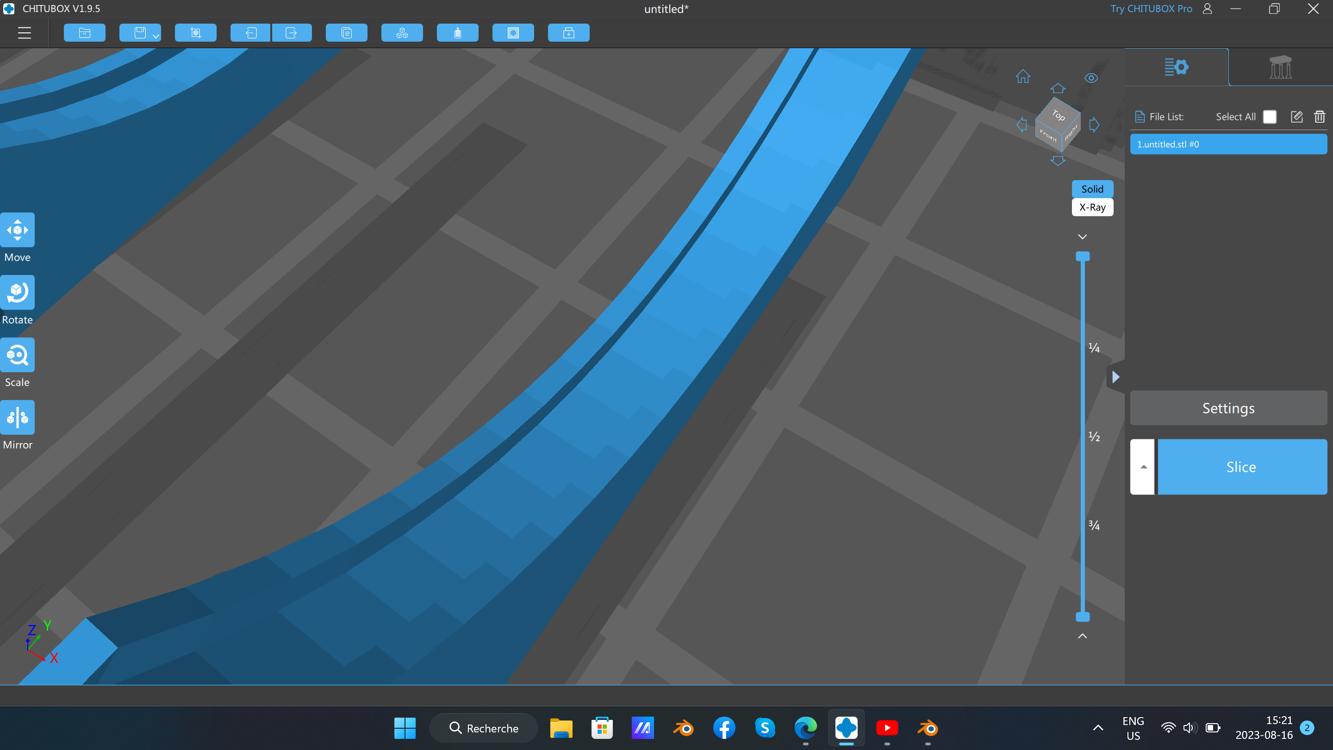Click the top handle of layer slider
Screen dimensions: 1333x750
tap(1083, 256)
